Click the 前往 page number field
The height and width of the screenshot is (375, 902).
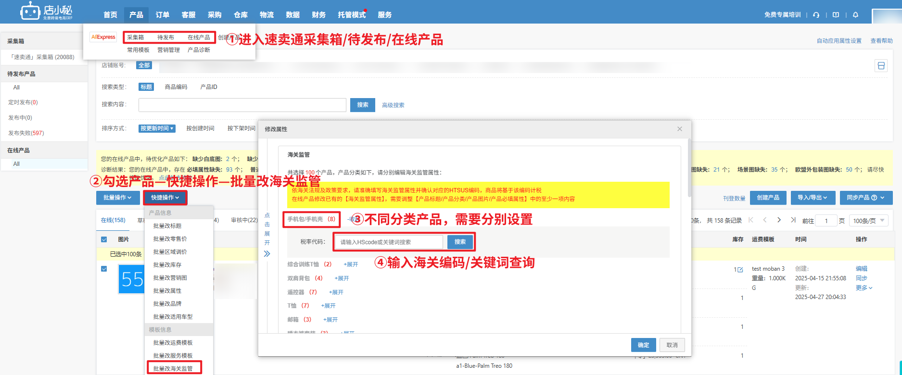coord(826,221)
